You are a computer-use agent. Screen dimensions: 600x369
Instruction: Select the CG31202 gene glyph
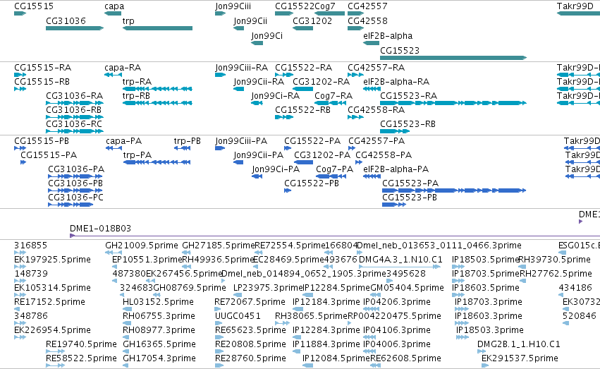pyautogui.click(x=303, y=28)
